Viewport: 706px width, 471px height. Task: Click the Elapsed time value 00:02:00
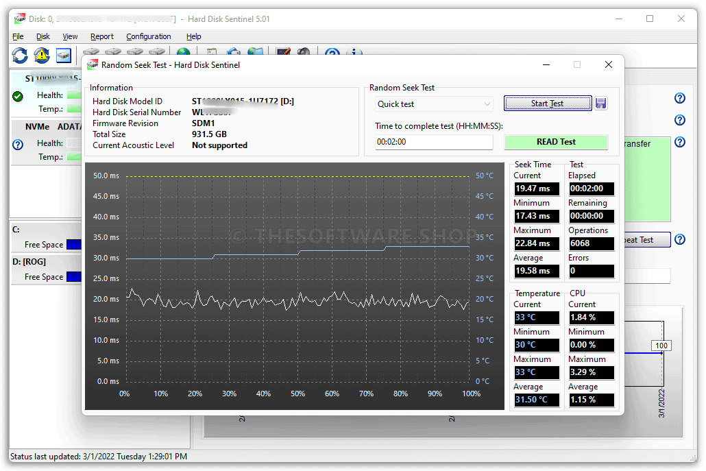(591, 189)
